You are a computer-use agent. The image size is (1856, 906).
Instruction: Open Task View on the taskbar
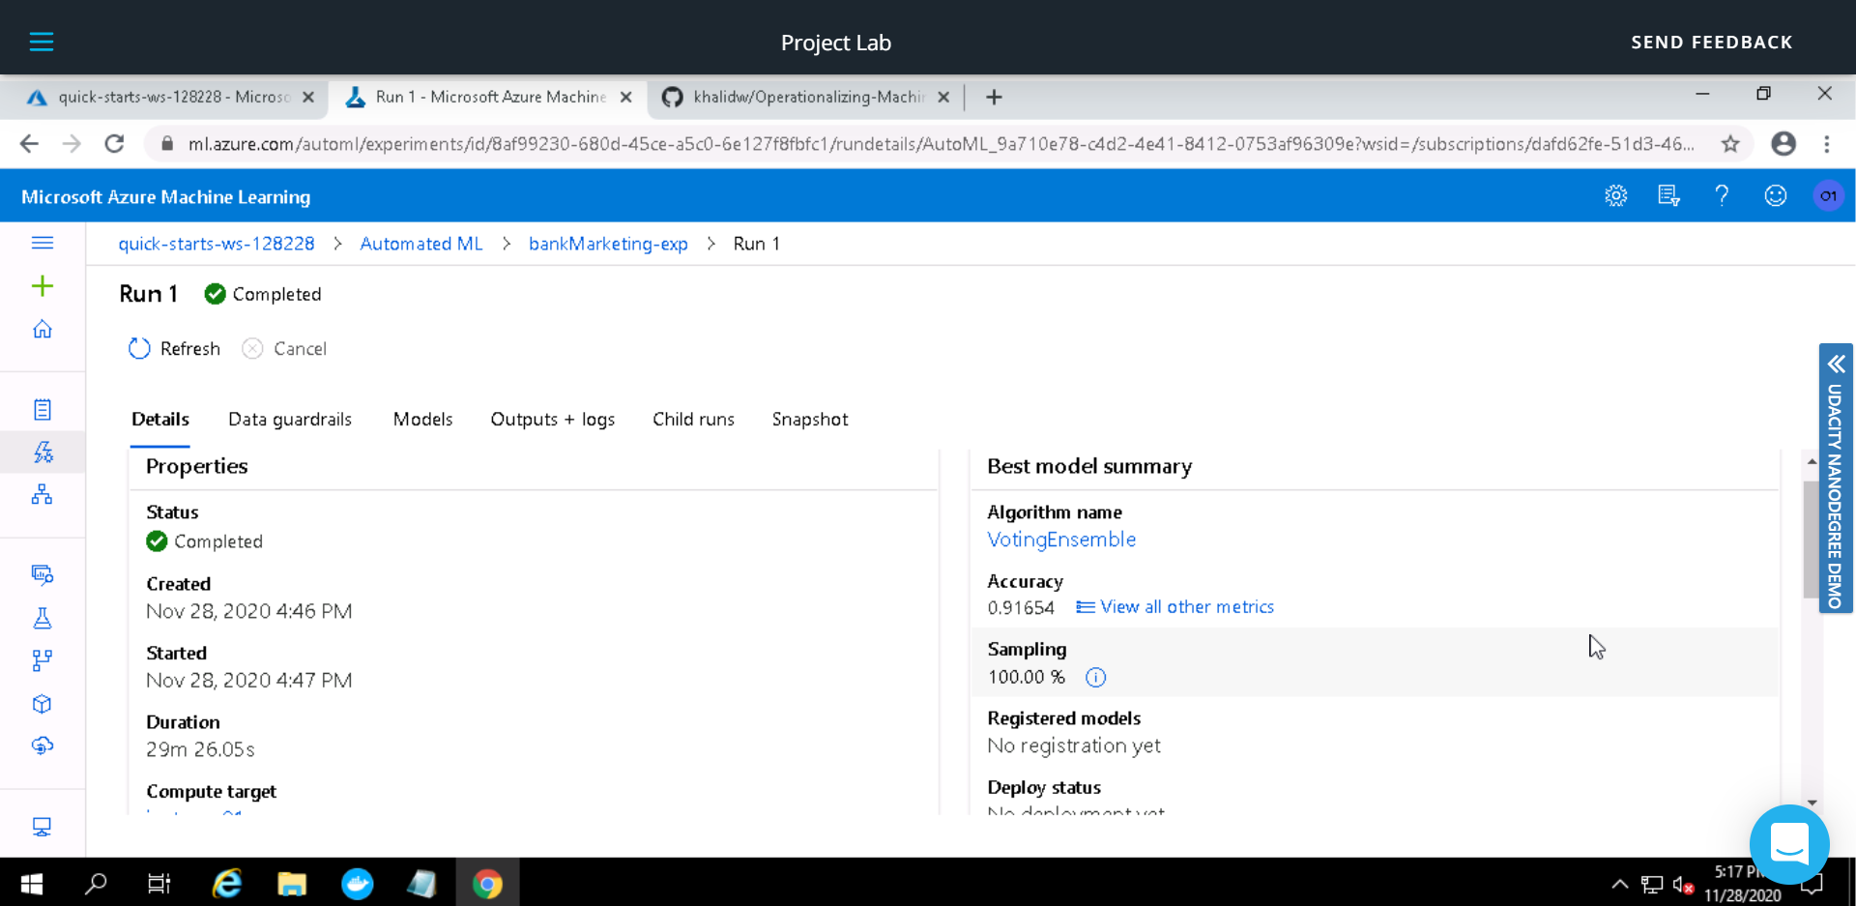159,884
